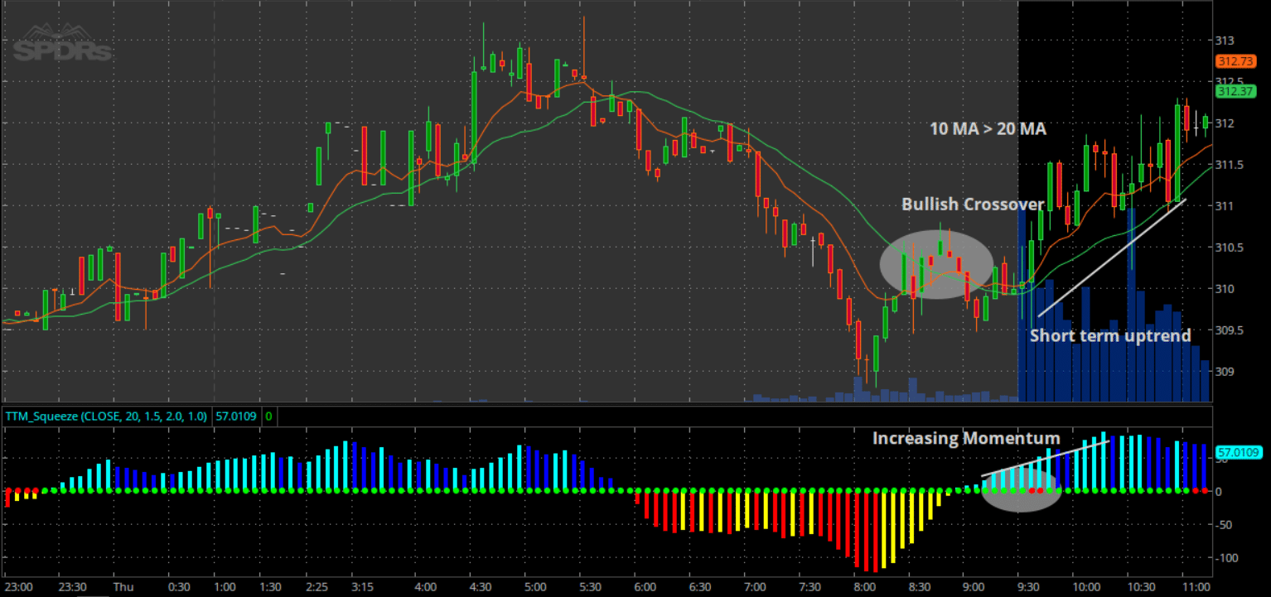The width and height of the screenshot is (1271, 597).
Task: Select the 57.0109 value in the study header
Action: pos(236,416)
